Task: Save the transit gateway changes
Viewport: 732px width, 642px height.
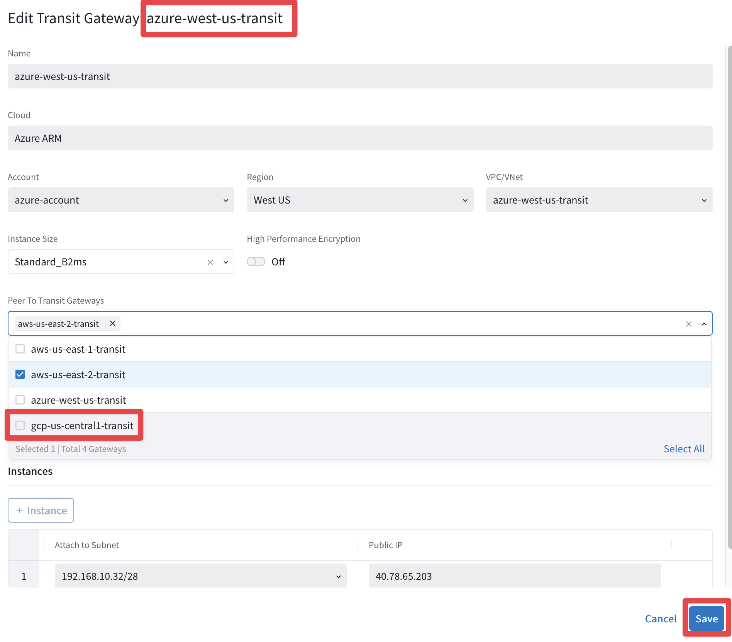Action: (x=707, y=618)
